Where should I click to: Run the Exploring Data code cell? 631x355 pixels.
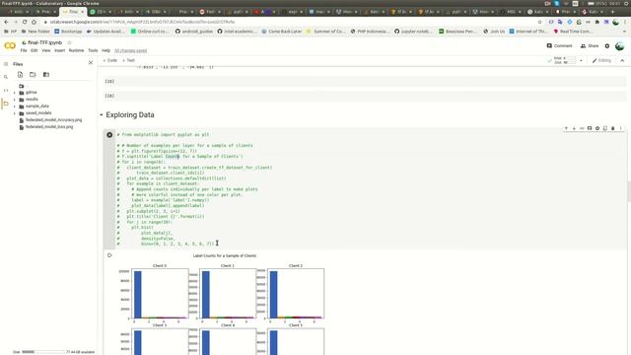[109, 135]
